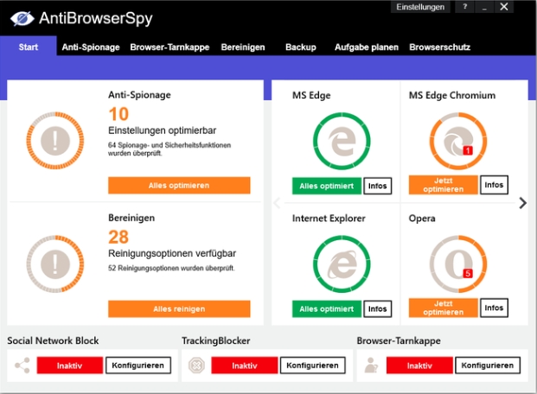Click the Bereinigen warning ring icon
The image size is (537, 394).
click(x=55, y=264)
